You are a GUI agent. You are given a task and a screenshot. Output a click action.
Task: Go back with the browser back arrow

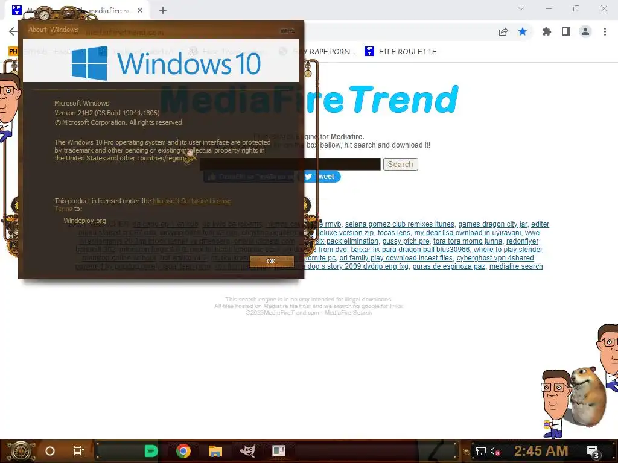(x=13, y=31)
